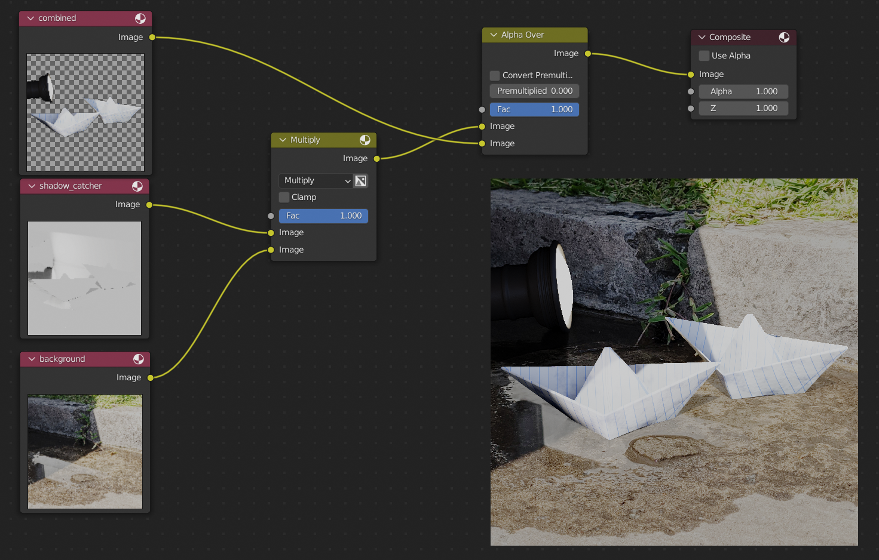The width and height of the screenshot is (879, 560).
Task: Click the Fac input socket on Alpha Over
Action: coord(481,109)
